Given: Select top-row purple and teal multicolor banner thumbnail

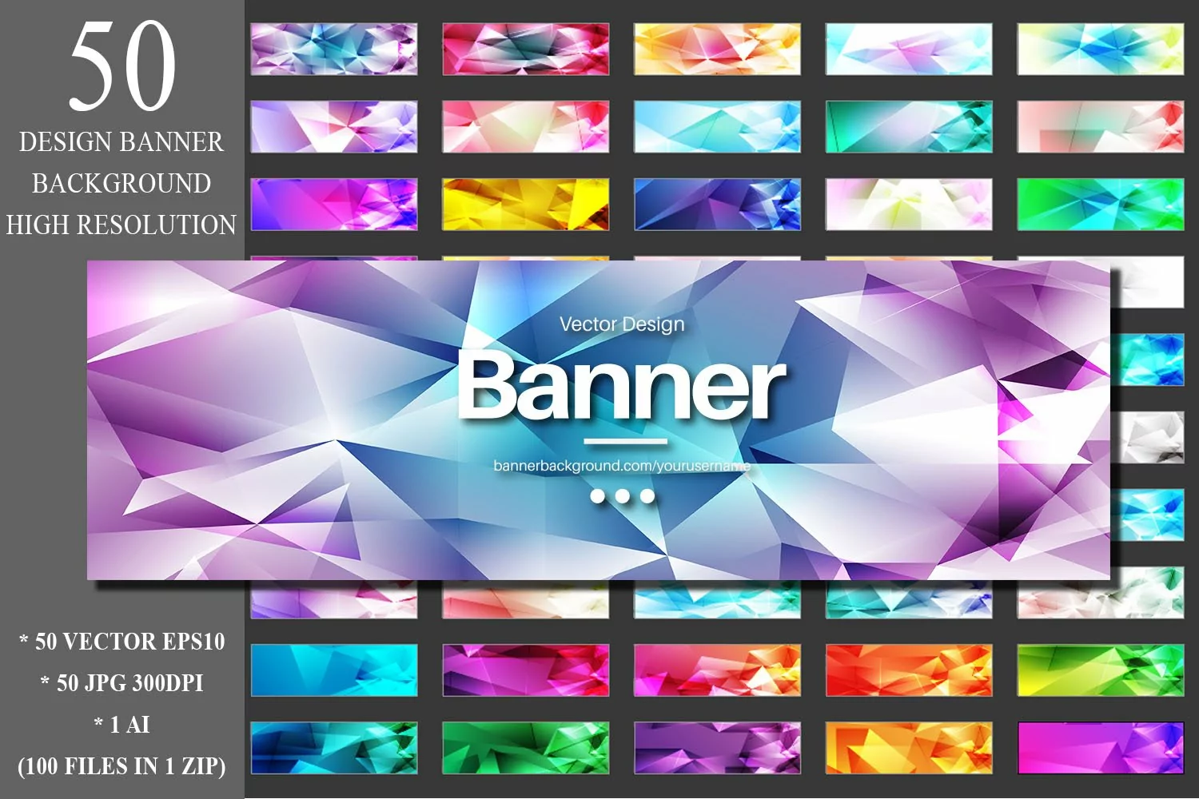Looking at the screenshot, I should [x=334, y=50].
